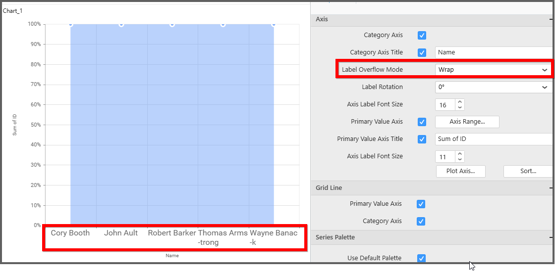555x277 pixels.
Task: Click the Sum of ID title field
Action: (x=493, y=139)
